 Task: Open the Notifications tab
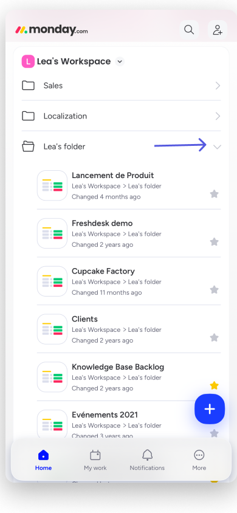(x=147, y=460)
